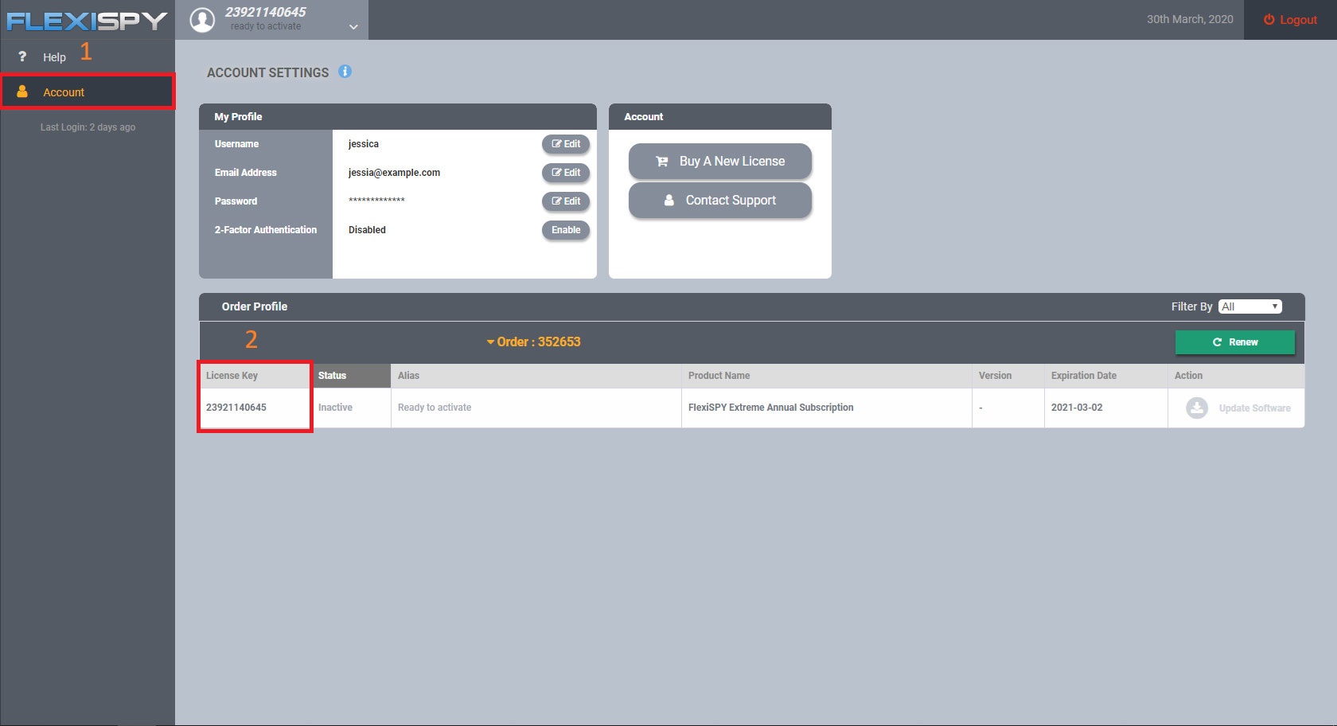Click the Status column header
This screenshot has width=1337, height=726.
pyautogui.click(x=351, y=376)
